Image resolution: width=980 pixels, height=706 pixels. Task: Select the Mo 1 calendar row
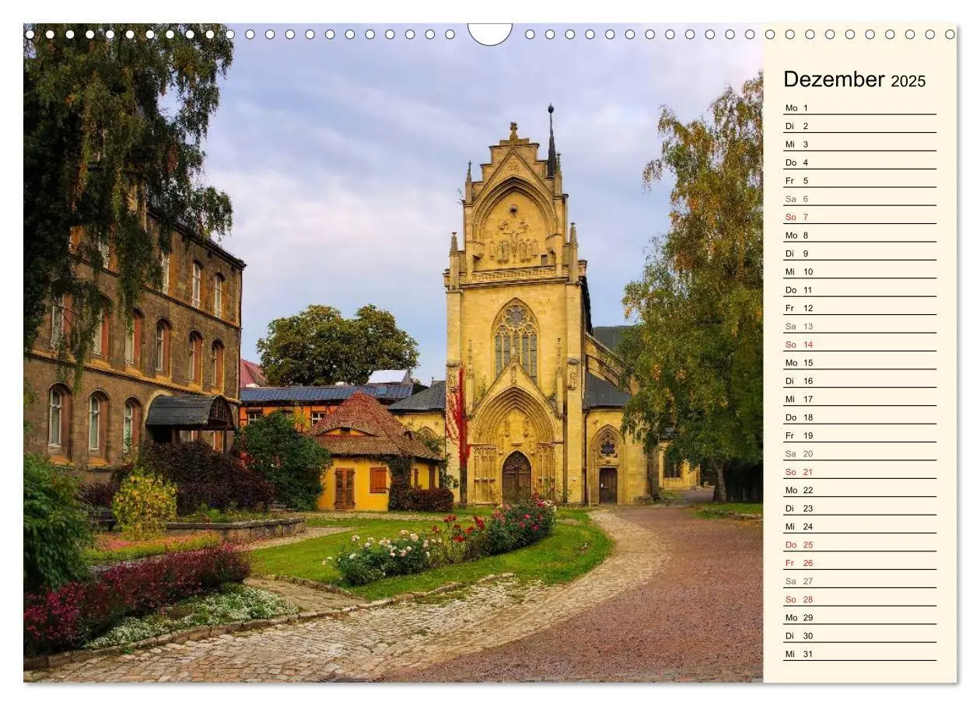tap(859, 108)
